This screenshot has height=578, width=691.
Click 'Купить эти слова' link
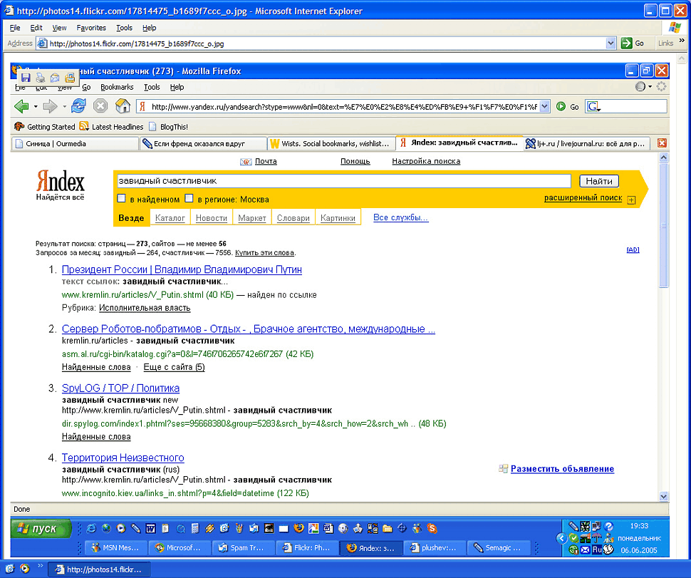[x=264, y=252]
